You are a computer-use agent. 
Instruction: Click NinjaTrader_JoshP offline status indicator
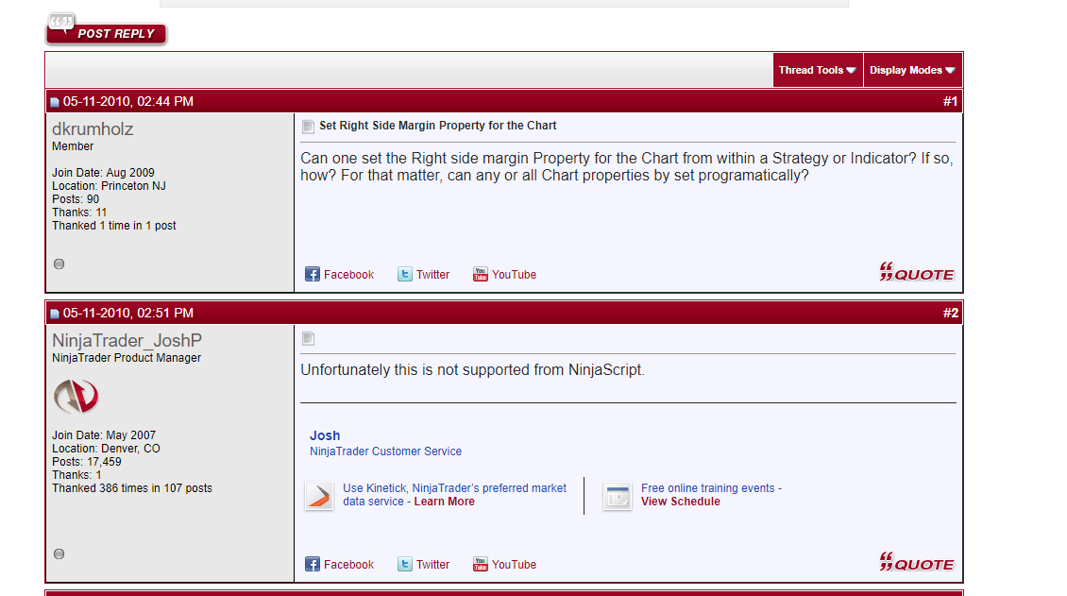59,553
